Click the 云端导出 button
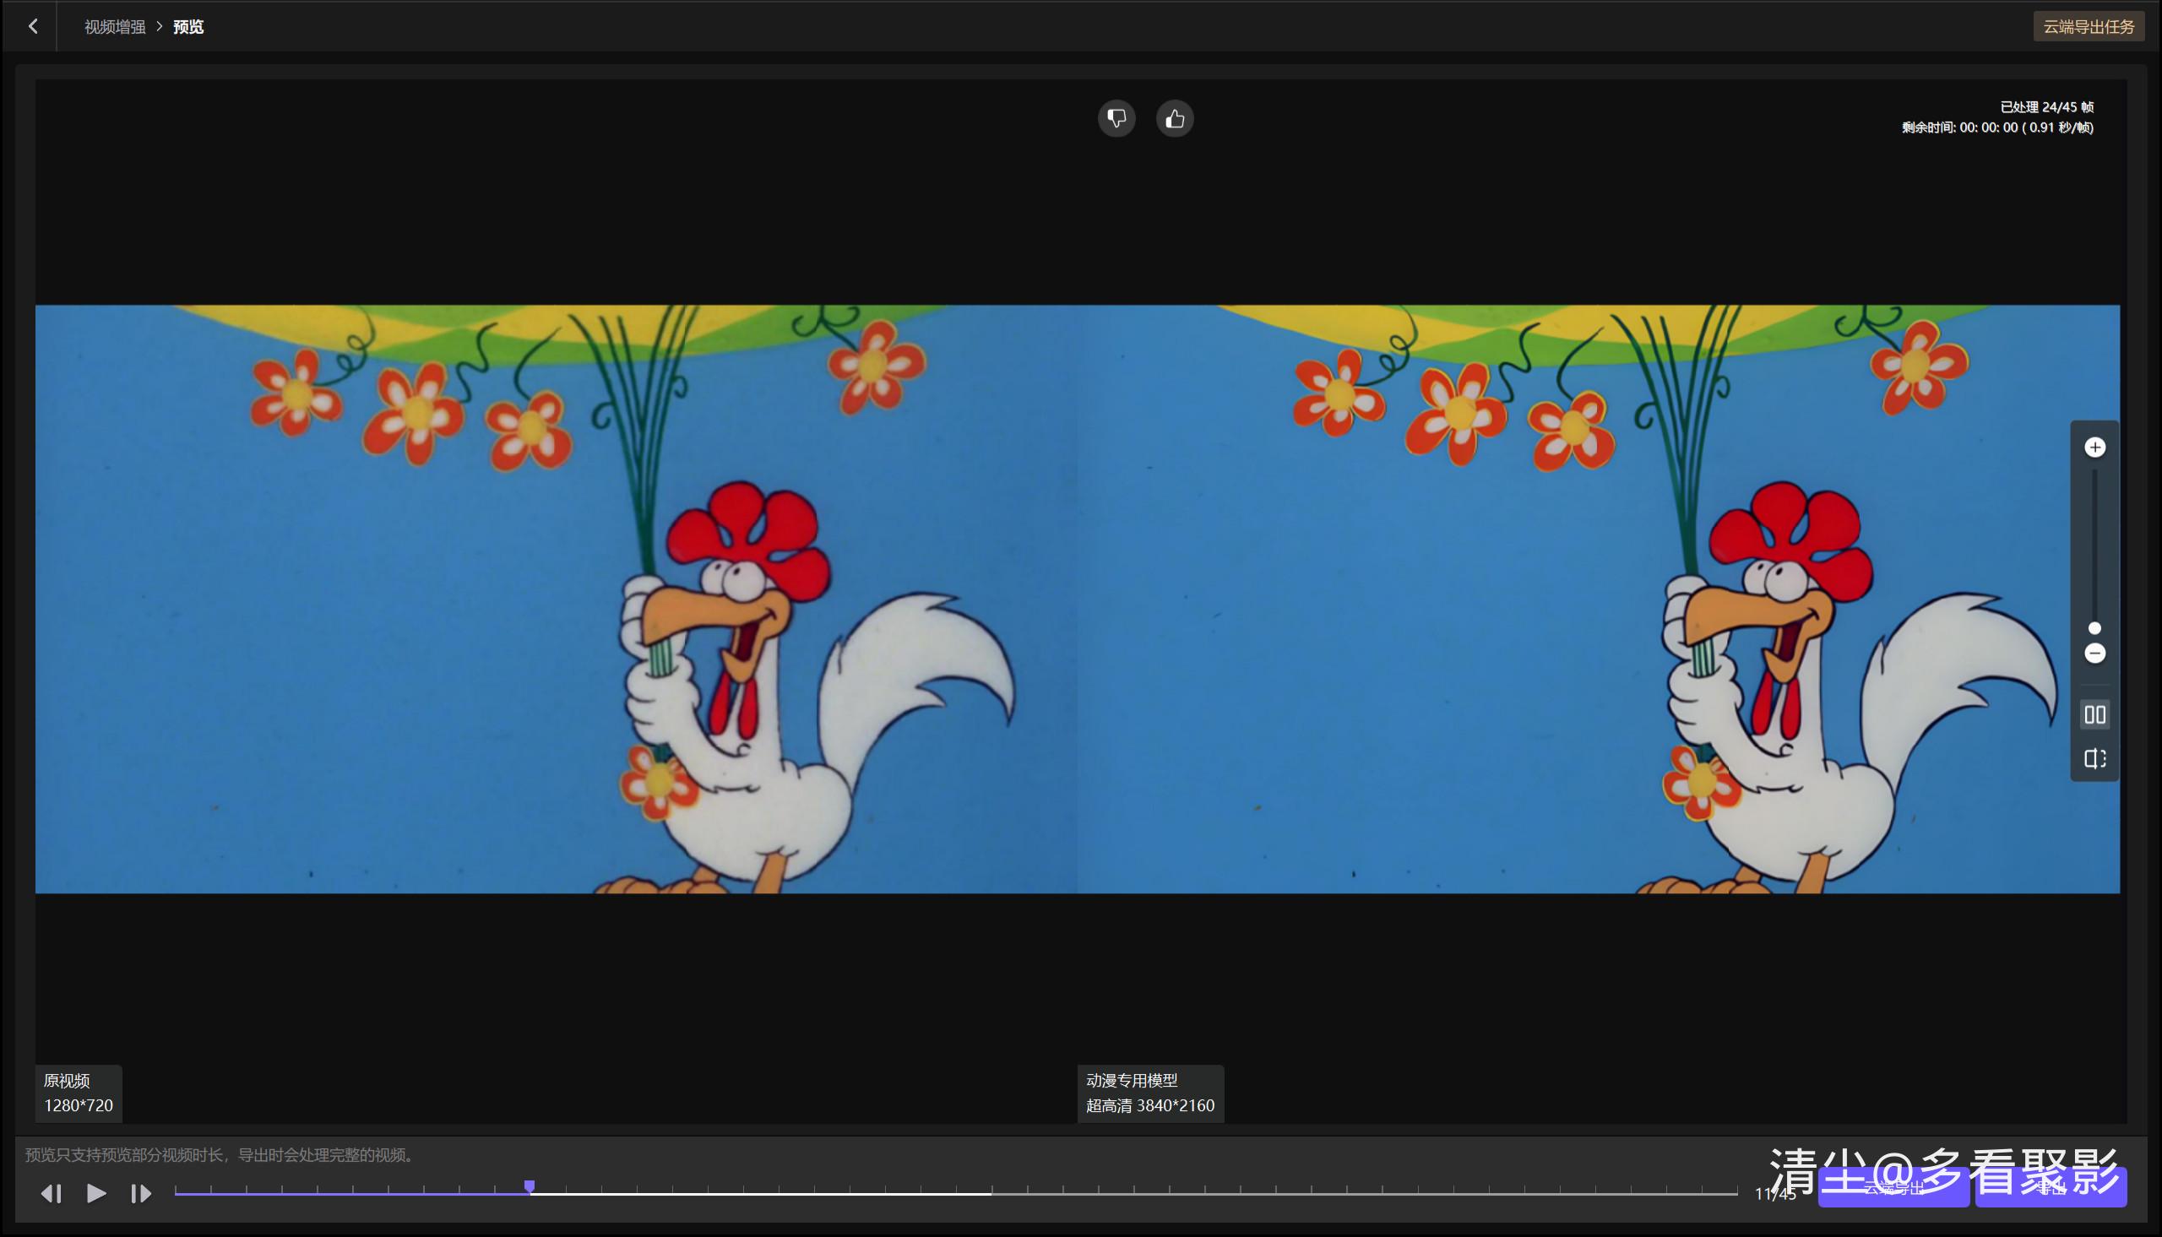The image size is (2162, 1237). [x=1893, y=1188]
